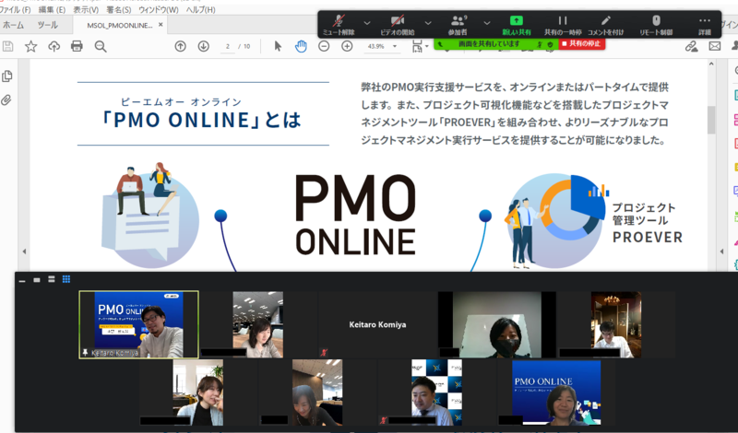Click the page number field
The height and width of the screenshot is (433, 738).
point(228,46)
